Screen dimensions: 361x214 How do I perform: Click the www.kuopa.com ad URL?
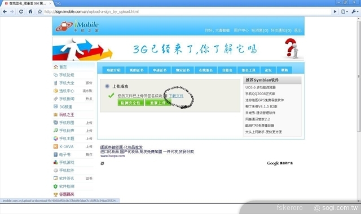click(113, 156)
